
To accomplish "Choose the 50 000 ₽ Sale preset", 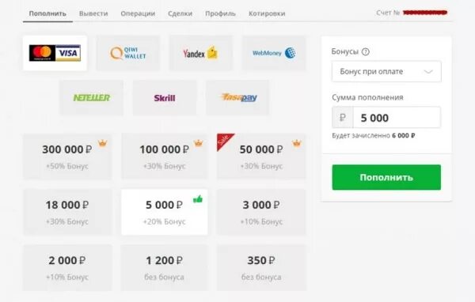I will (x=261, y=157).
